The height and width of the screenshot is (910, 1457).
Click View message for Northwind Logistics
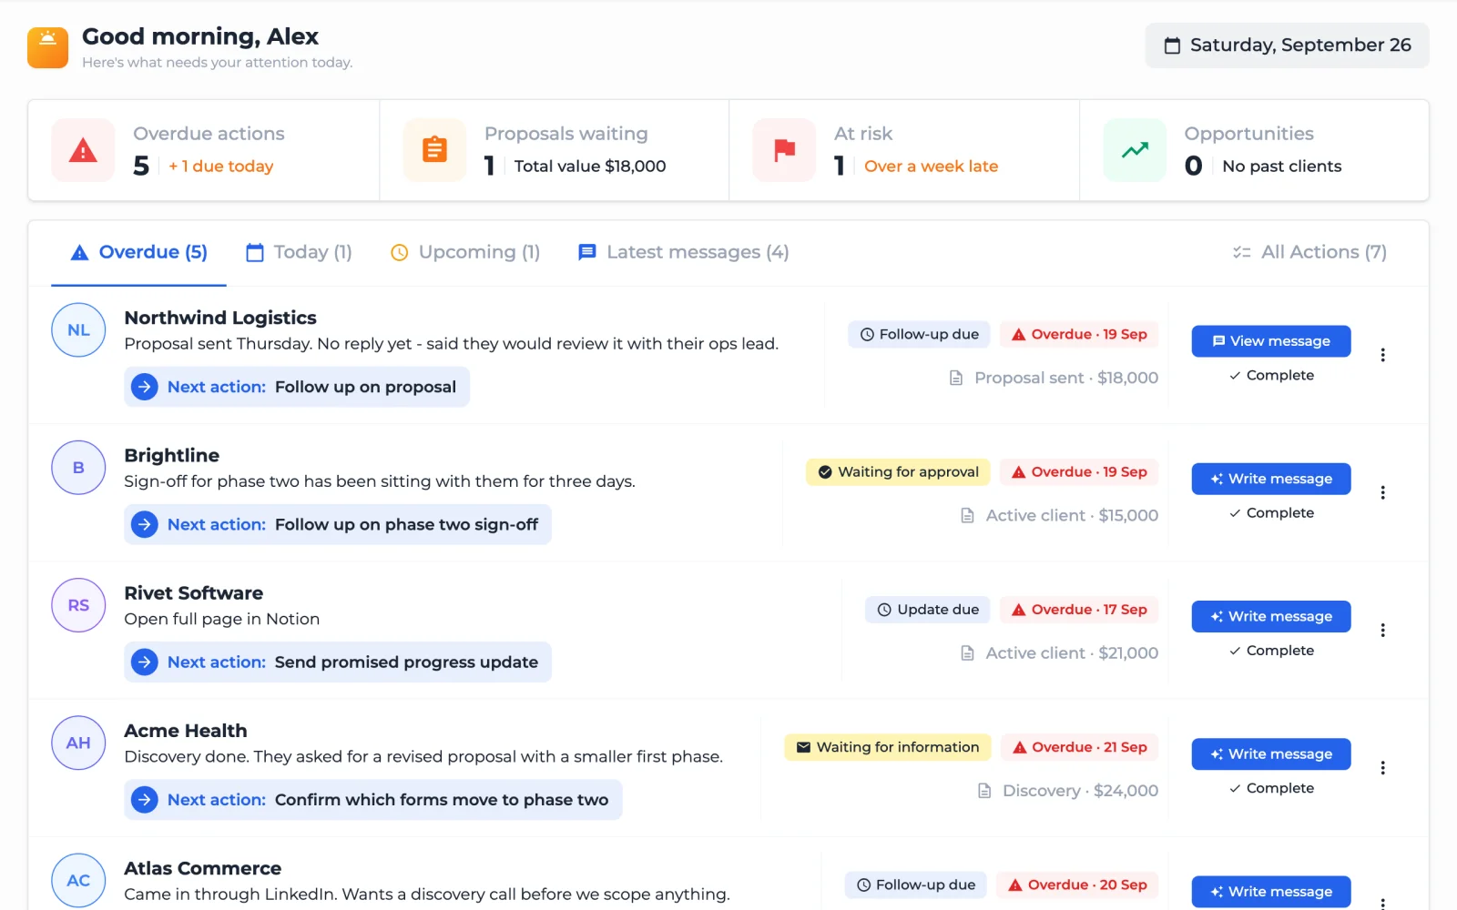click(x=1271, y=341)
